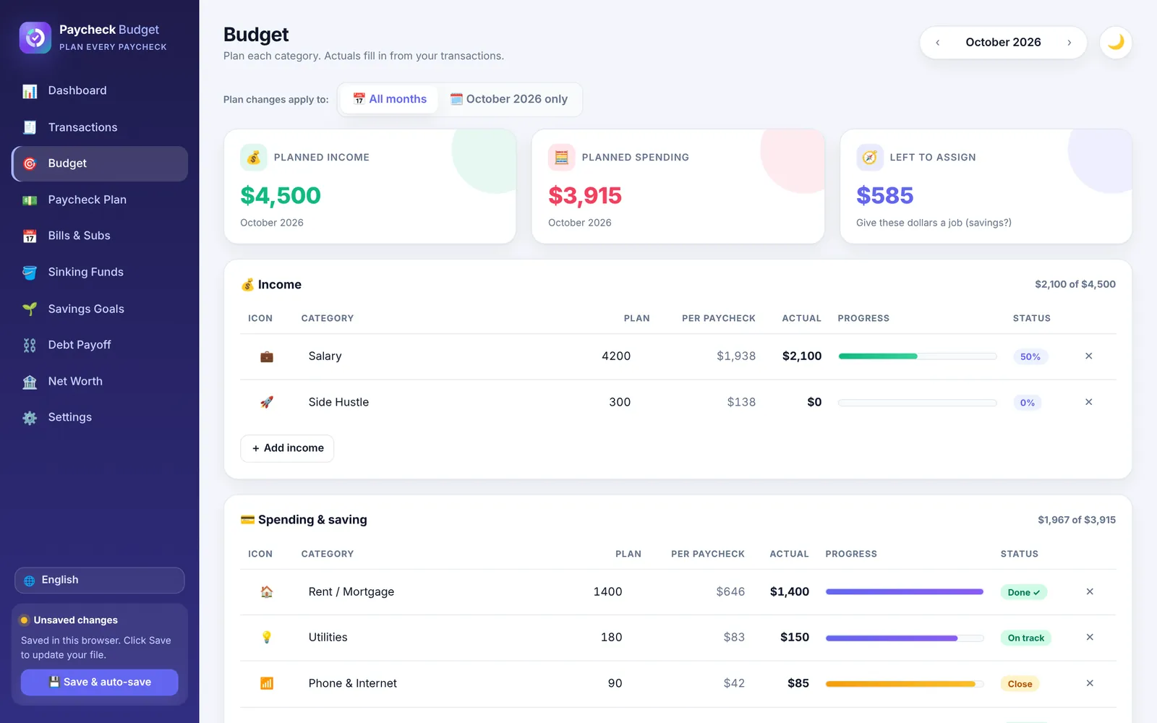This screenshot has height=723, width=1157.
Task: Open the English language dropdown
Action: click(x=100, y=580)
